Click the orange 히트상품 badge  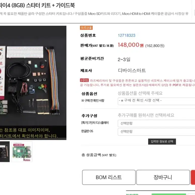(86, 27)
